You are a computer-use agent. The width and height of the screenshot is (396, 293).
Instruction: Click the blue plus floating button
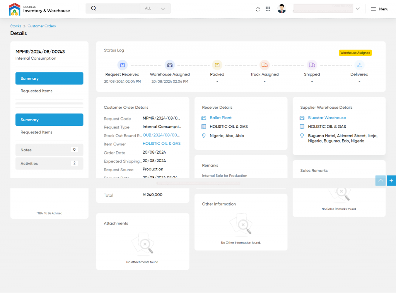391,180
